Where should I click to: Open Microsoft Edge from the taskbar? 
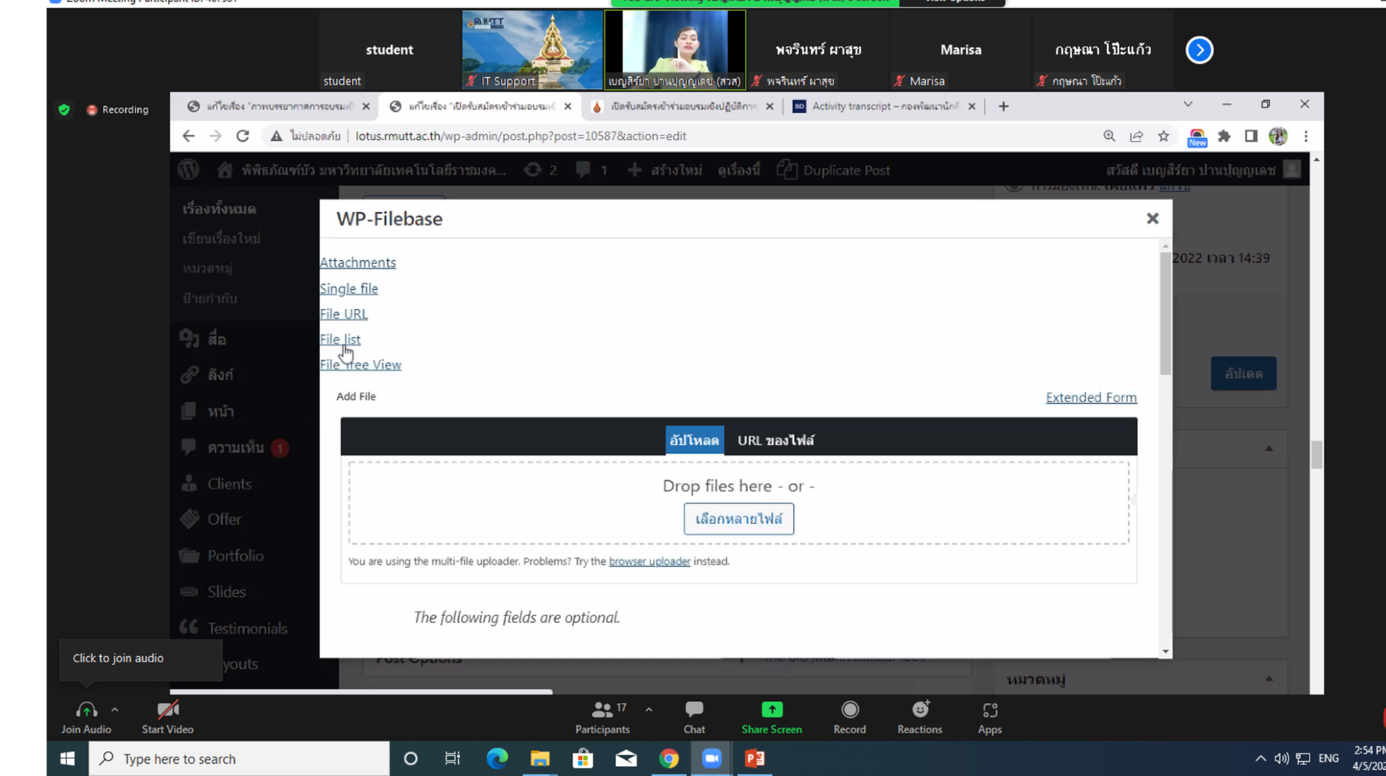pos(497,758)
